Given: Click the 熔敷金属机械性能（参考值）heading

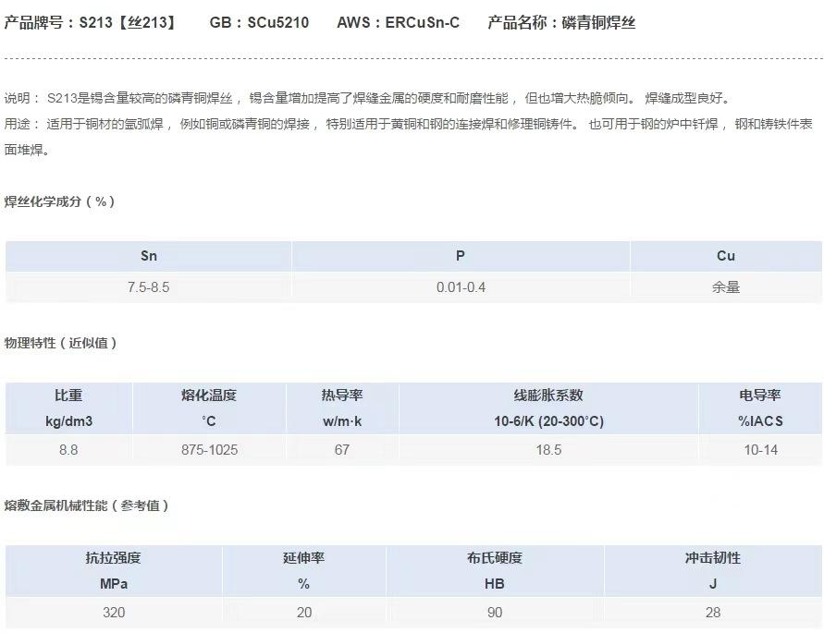Looking at the screenshot, I should pyautogui.click(x=87, y=505).
